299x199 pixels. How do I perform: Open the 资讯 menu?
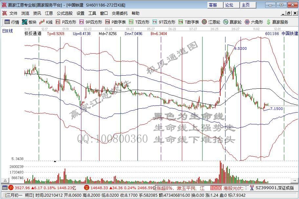(x=37, y=13)
